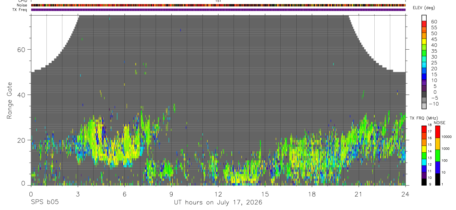Select the yellow 45 degree elevation color
The width and height of the screenshot is (456, 210).
click(x=424, y=41)
